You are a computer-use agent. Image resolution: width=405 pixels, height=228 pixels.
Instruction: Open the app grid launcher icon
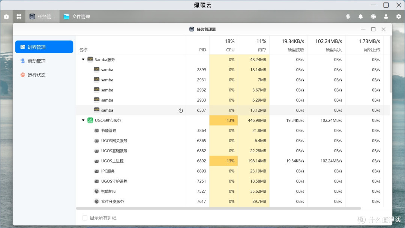click(x=19, y=16)
